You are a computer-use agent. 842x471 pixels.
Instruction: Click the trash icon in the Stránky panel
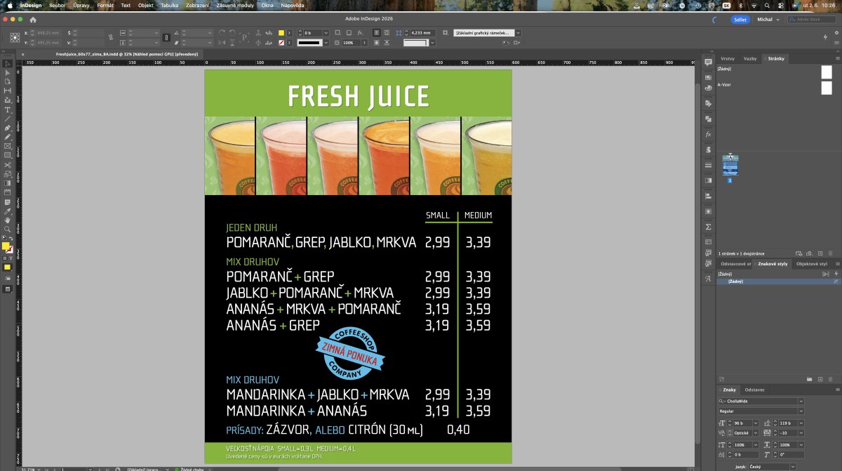point(830,253)
